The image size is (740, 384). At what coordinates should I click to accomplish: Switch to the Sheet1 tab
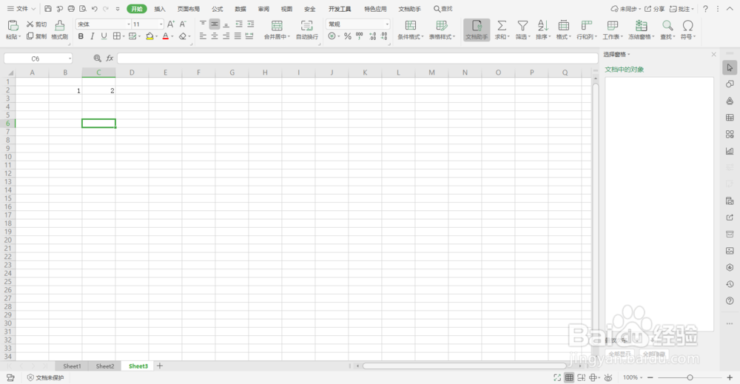pos(72,366)
